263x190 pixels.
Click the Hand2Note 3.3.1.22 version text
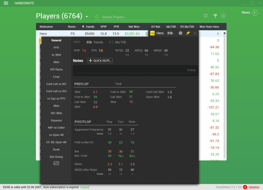pyautogui.click(x=228, y=187)
